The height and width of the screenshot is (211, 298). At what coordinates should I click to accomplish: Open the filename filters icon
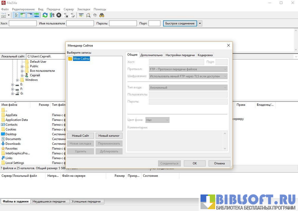(x=81, y=15)
